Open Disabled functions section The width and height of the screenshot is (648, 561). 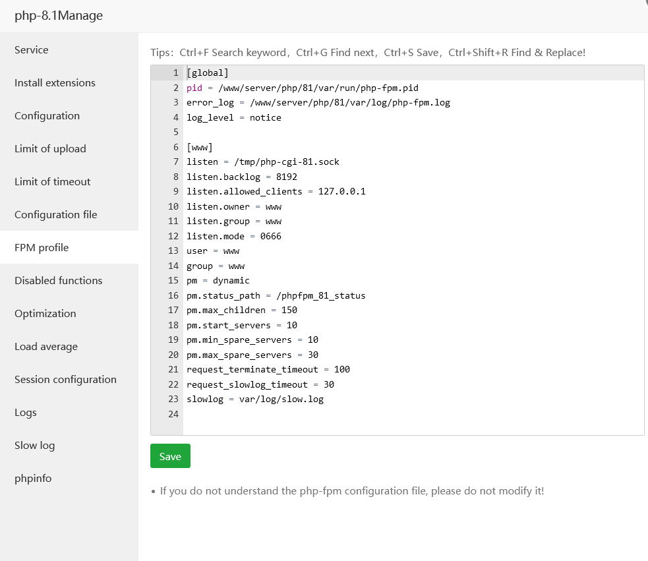click(x=59, y=281)
